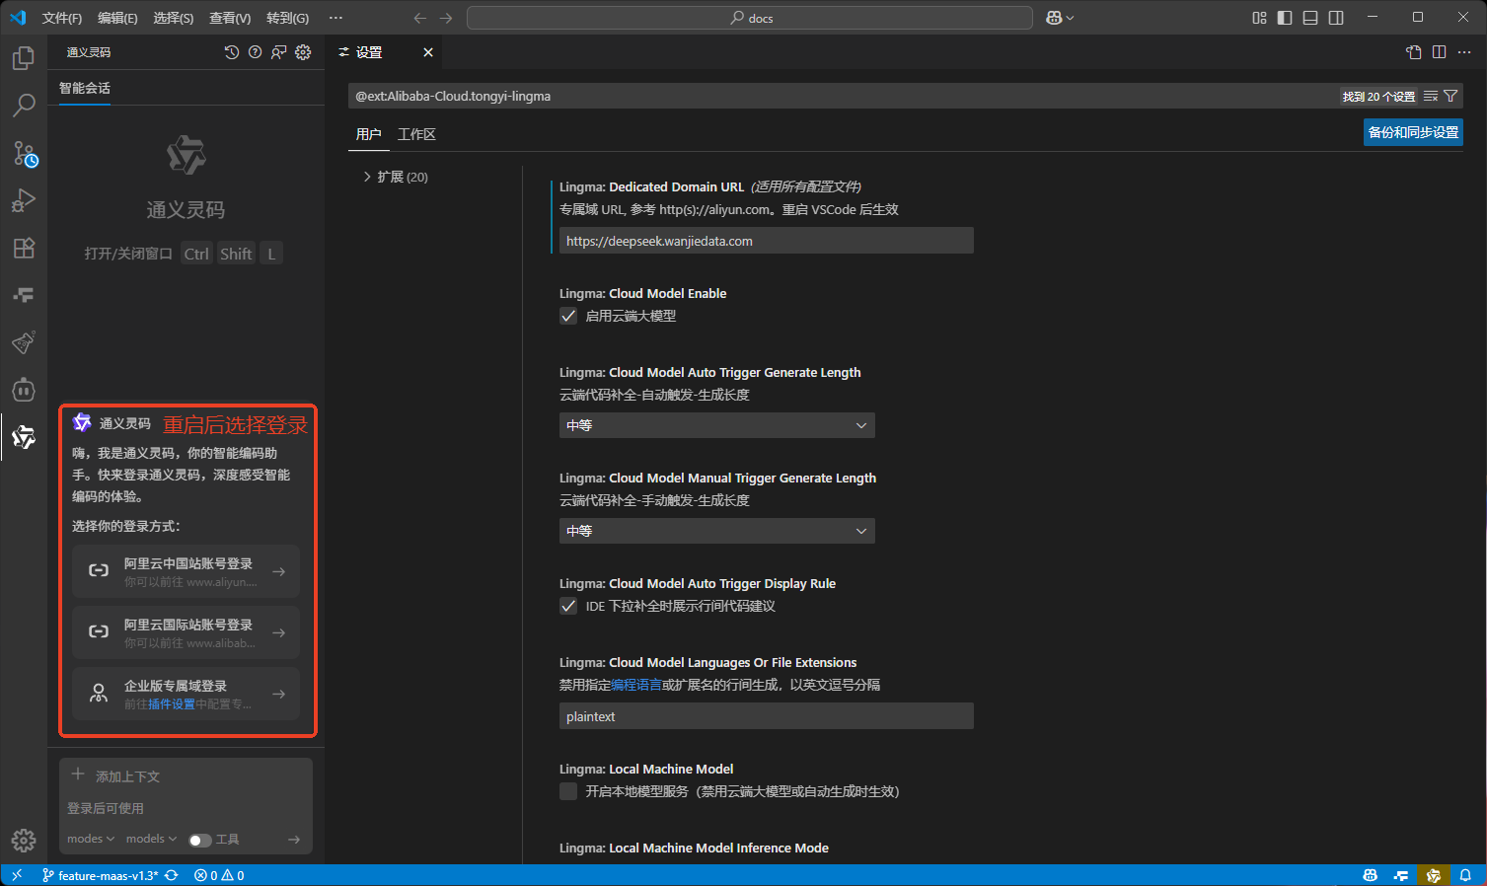Go forward using title bar arrow
Viewport: 1487px width, 886px height.
point(446,18)
